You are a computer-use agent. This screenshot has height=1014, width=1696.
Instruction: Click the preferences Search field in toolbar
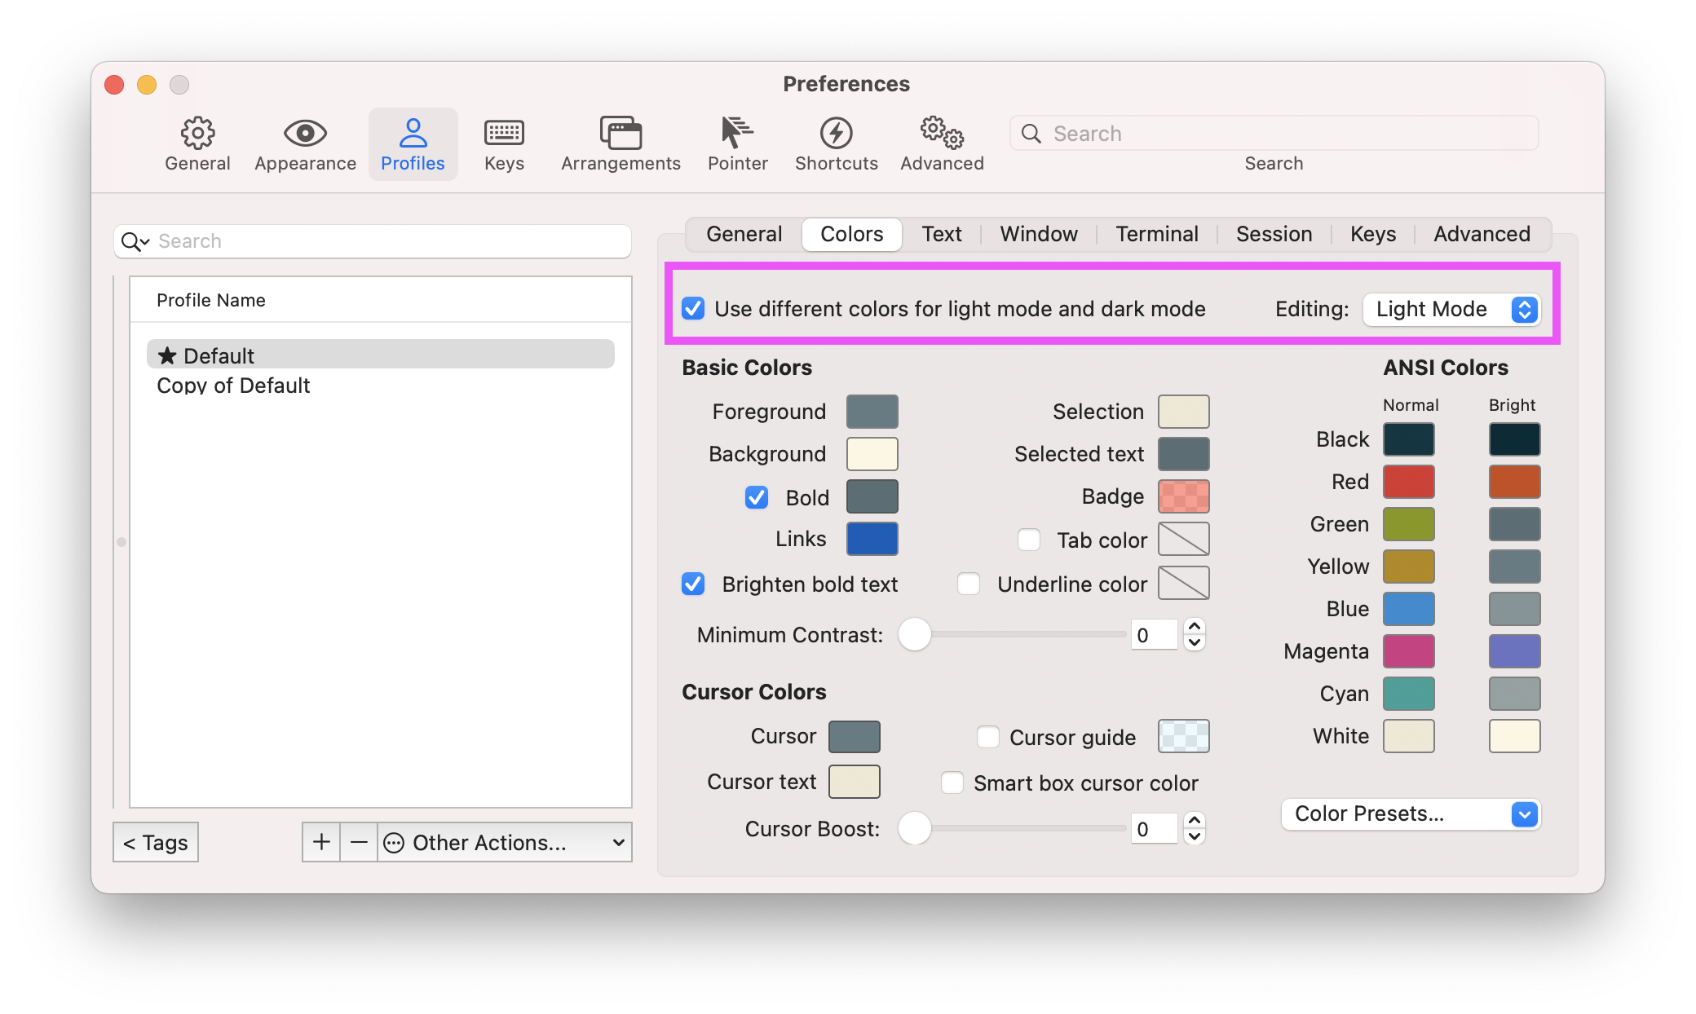coord(1274,133)
